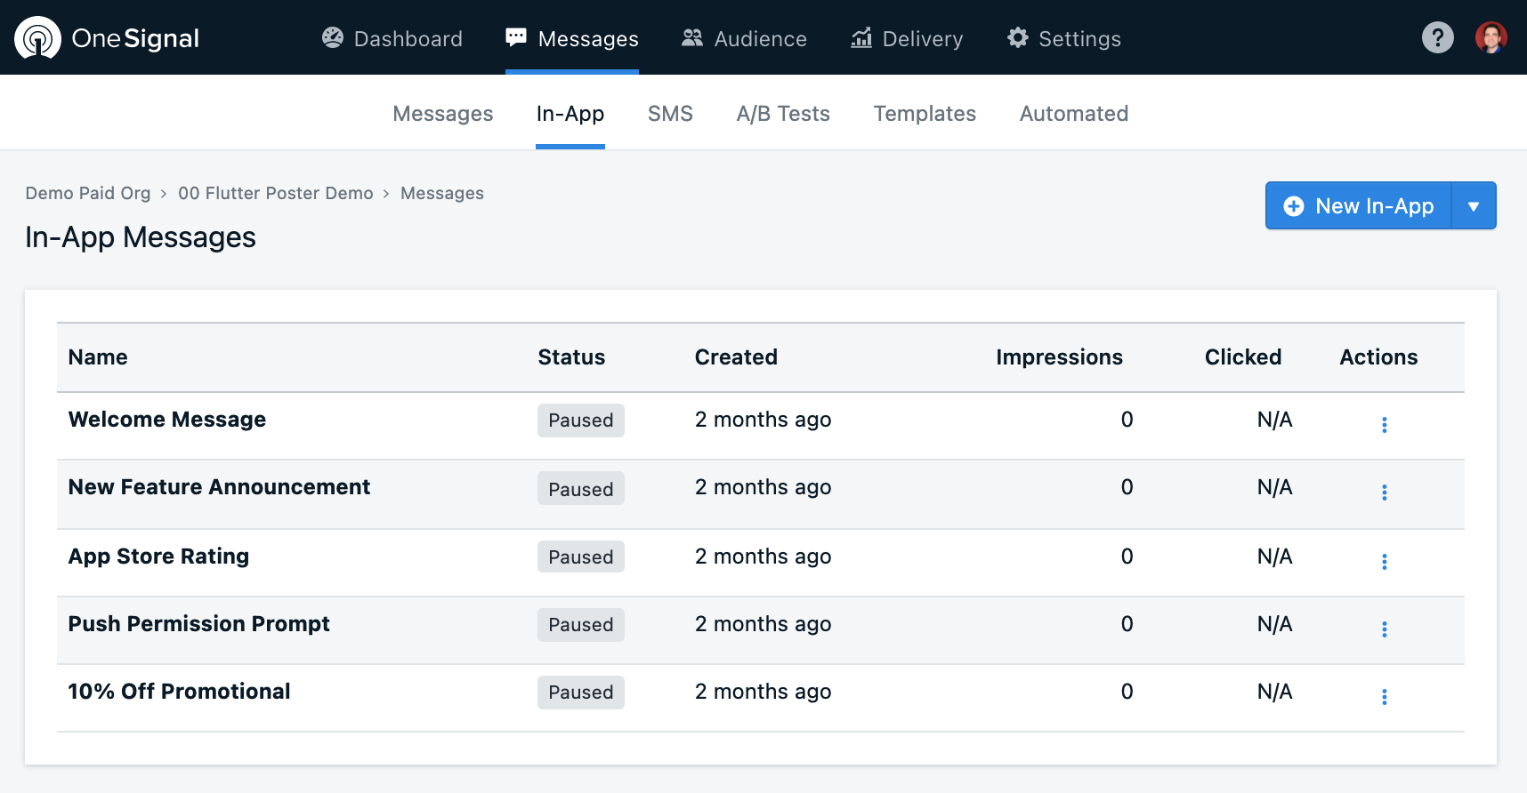
Task: Go to the Audience section
Action: coord(744,38)
